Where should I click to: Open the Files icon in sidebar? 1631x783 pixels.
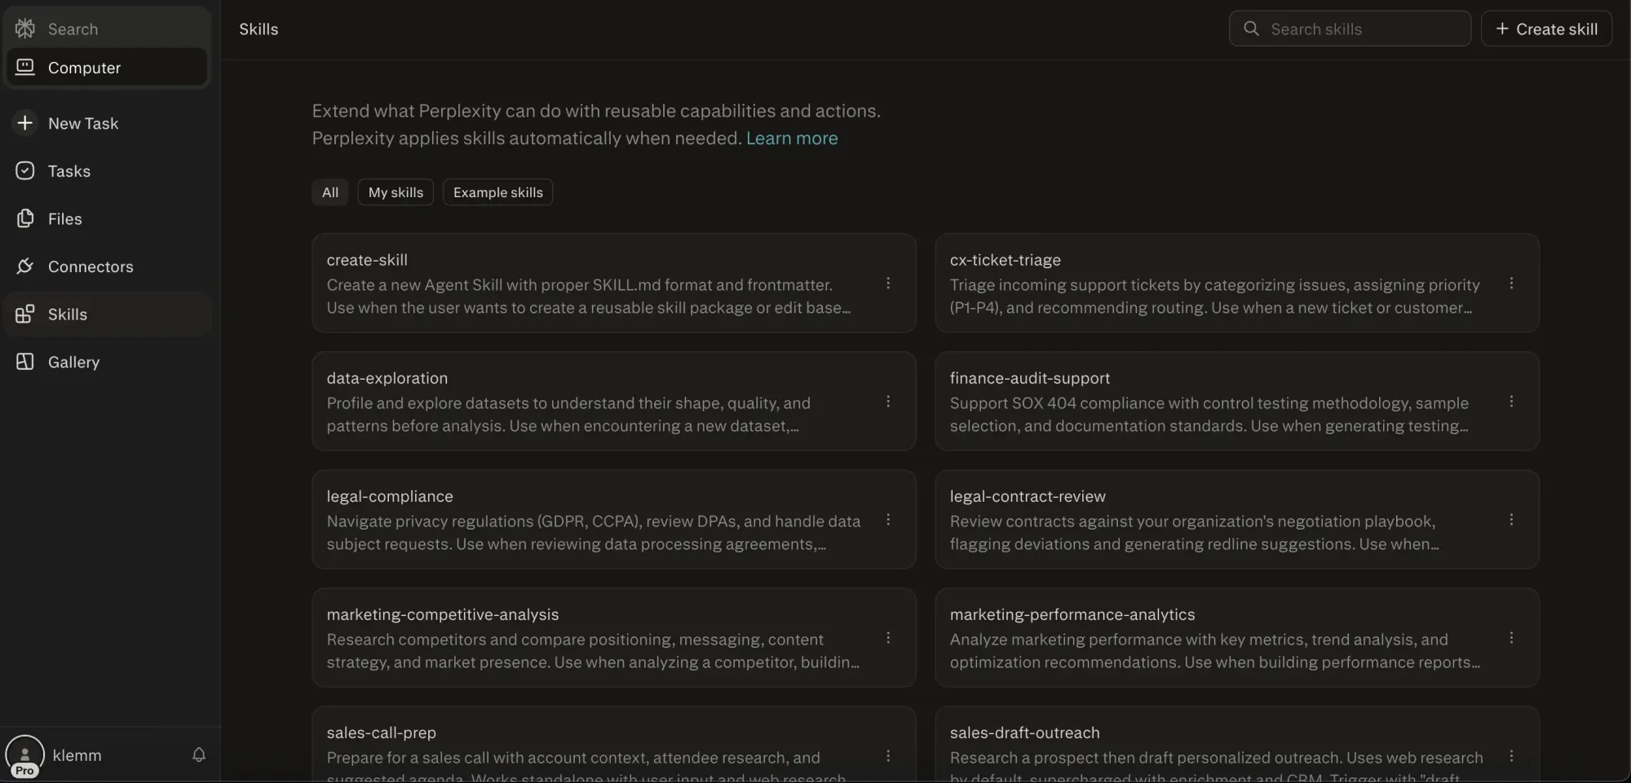25,218
